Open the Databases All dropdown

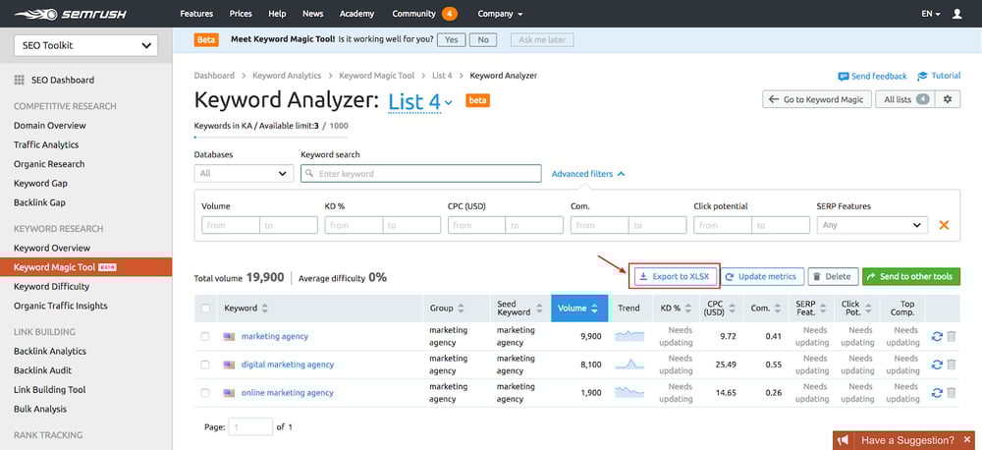(244, 174)
